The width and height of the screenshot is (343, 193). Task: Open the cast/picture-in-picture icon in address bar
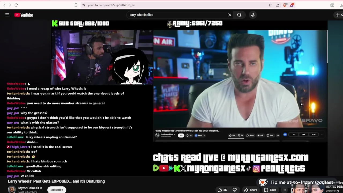click(271, 5)
